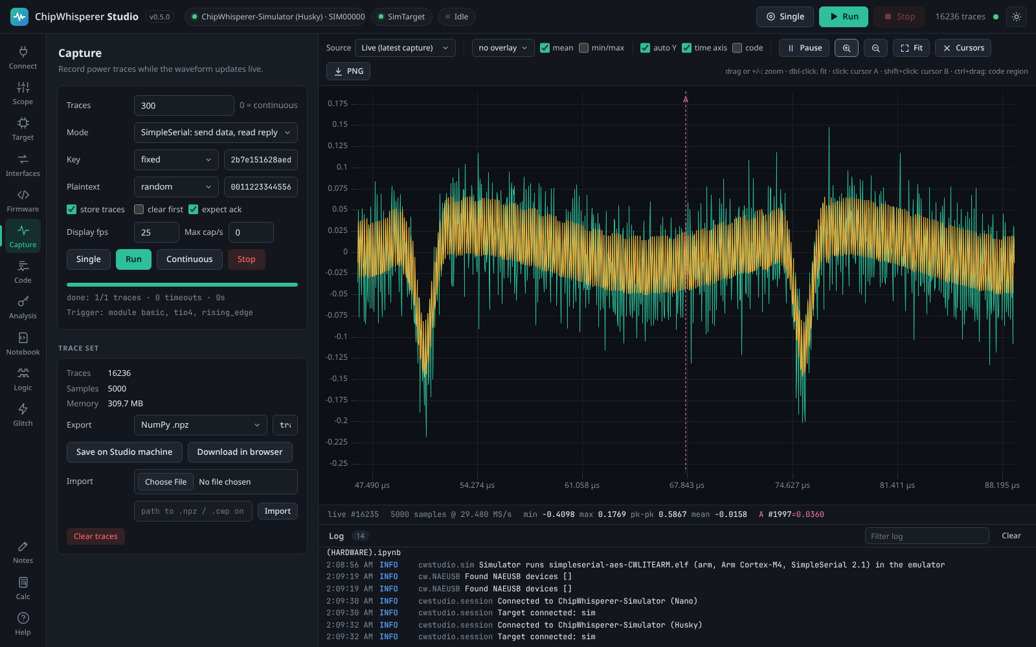Viewport: 1036px width, 647px height.
Task: Go to Target chip section
Action: [23, 129]
